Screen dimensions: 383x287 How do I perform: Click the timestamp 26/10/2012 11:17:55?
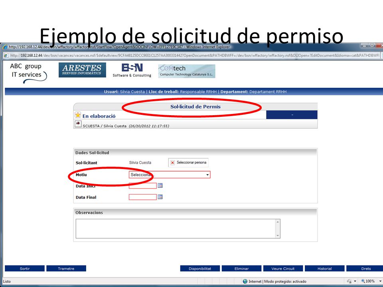click(x=149, y=126)
